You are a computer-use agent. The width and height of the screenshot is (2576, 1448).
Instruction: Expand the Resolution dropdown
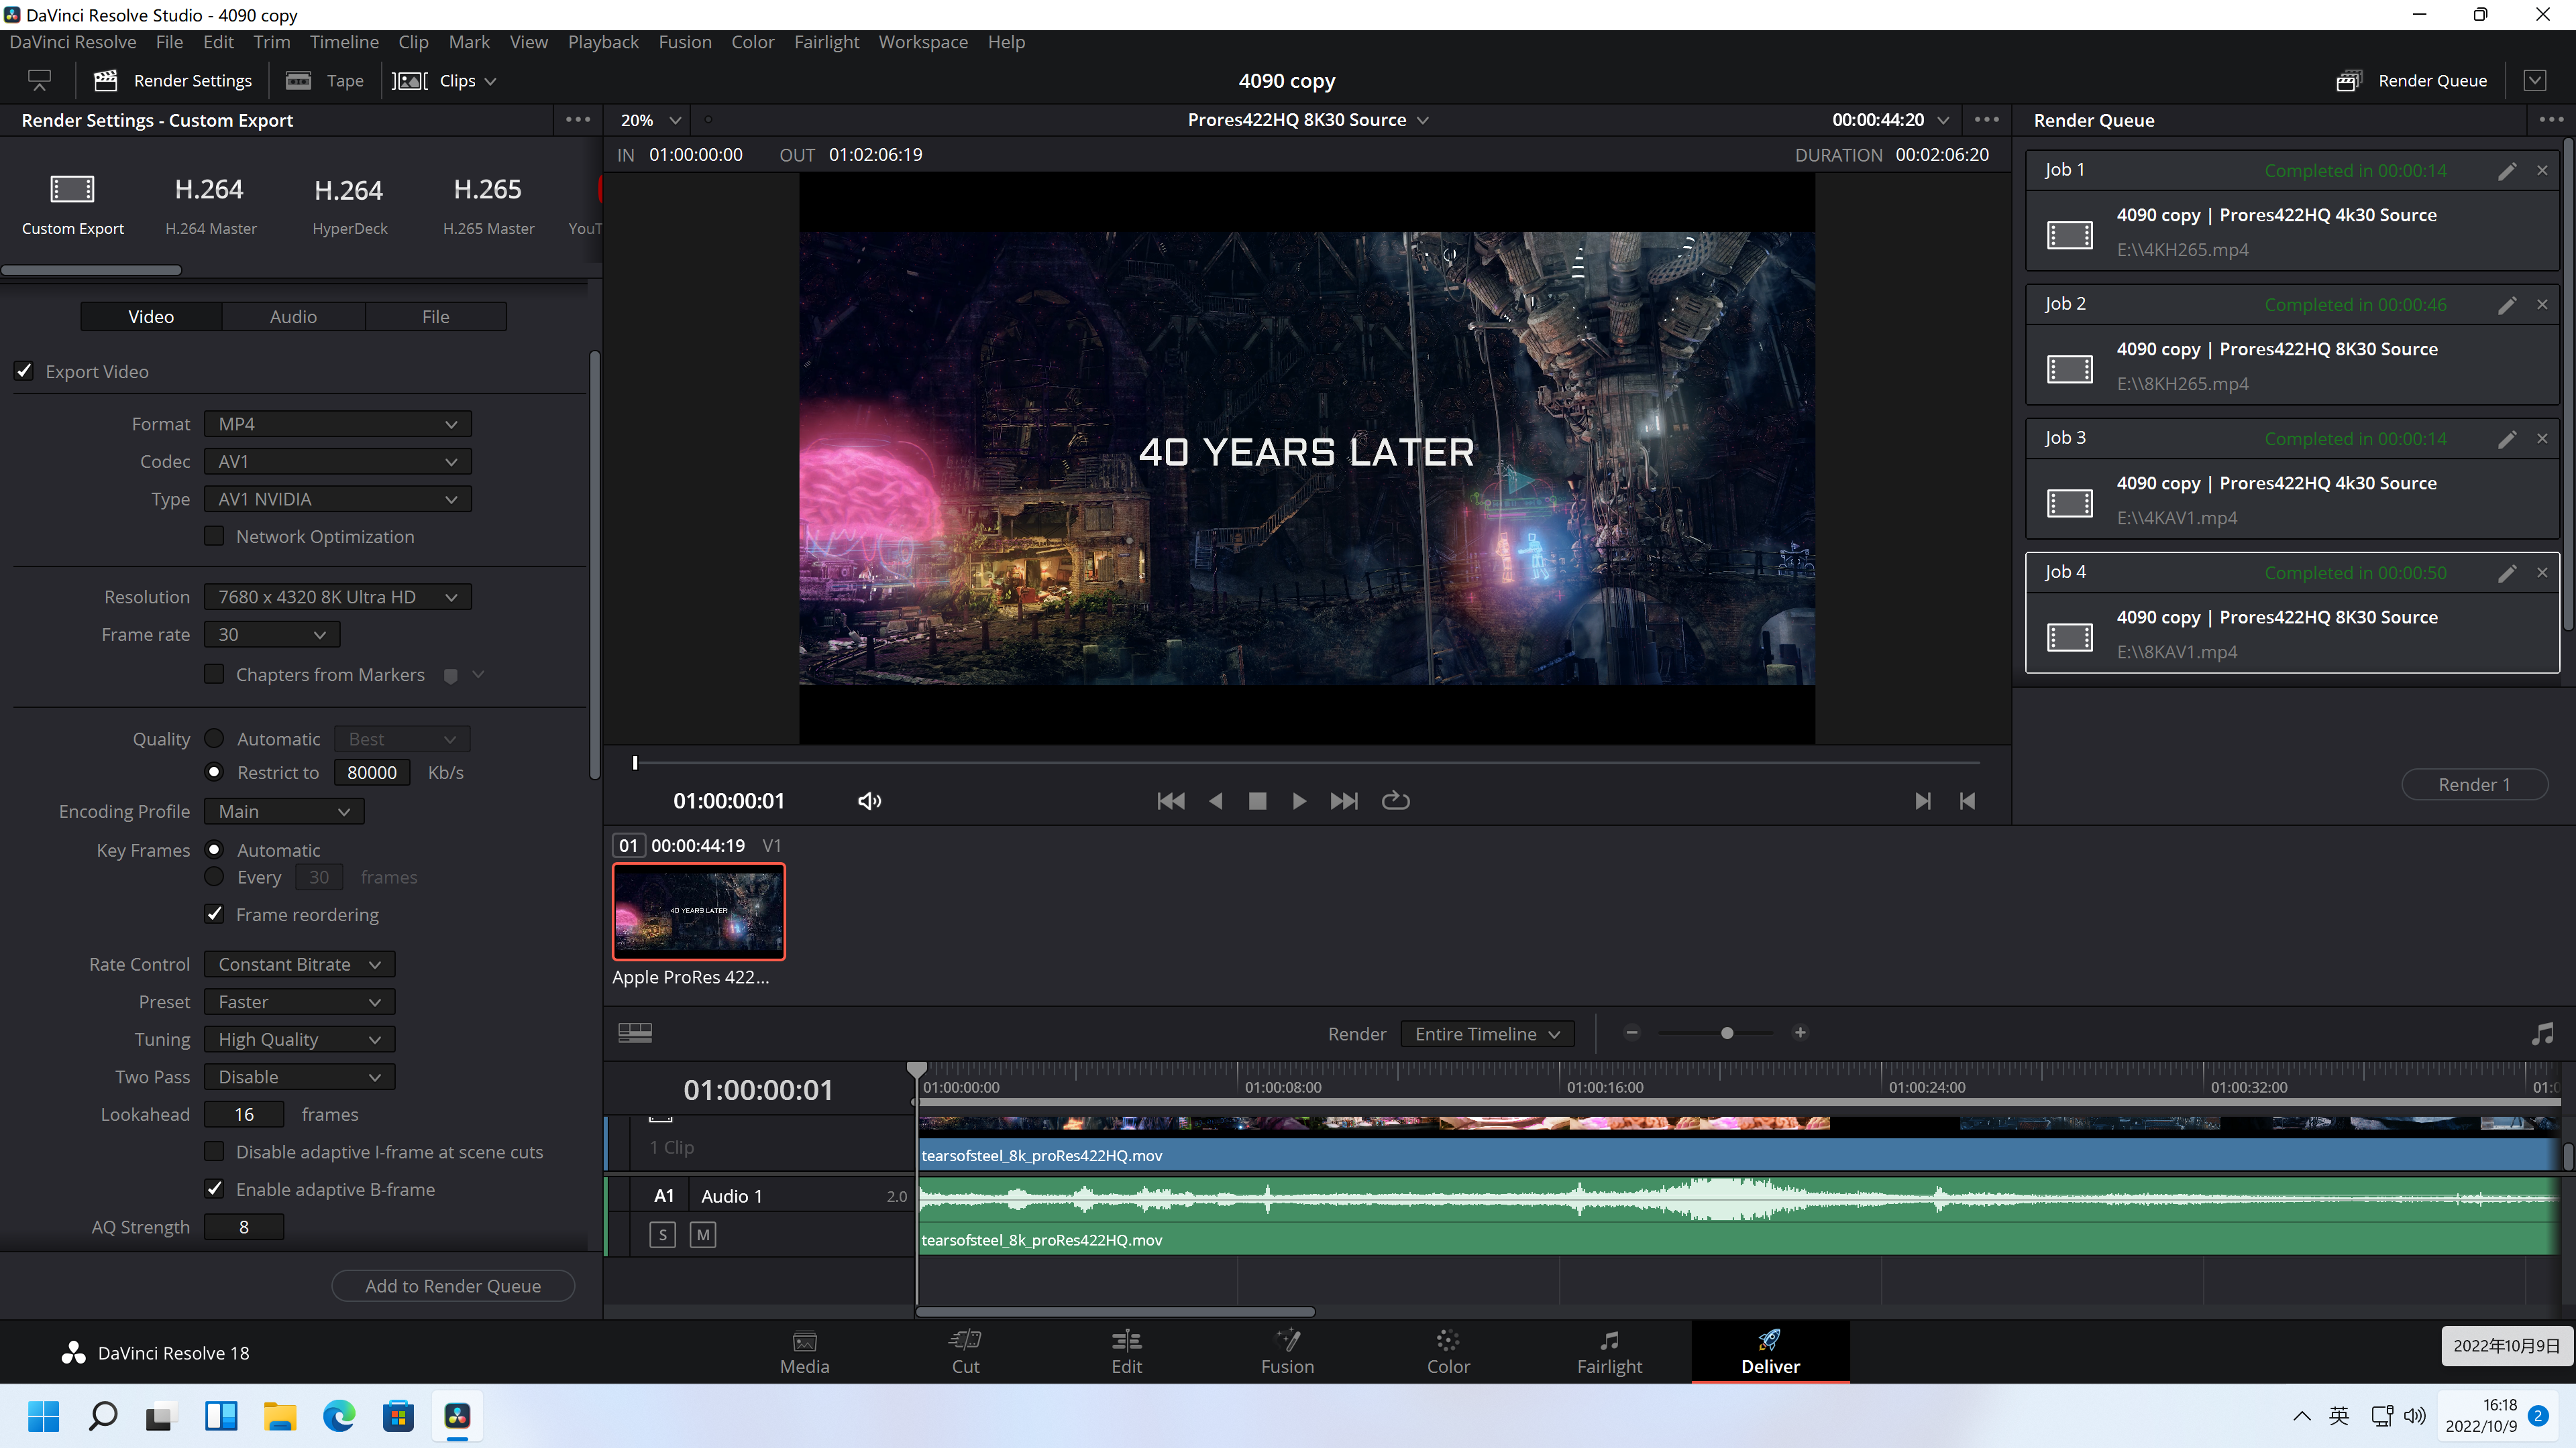pyautogui.click(x=337, y=597)
